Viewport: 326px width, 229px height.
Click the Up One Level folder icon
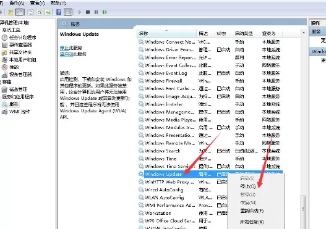tap(11, 12)
